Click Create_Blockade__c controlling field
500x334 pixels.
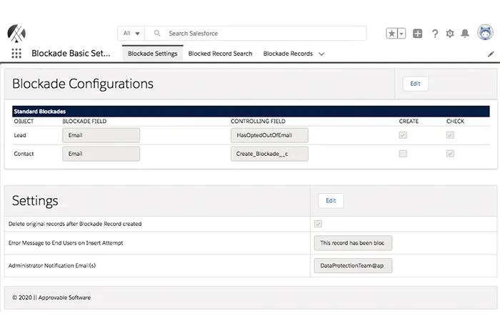(x=269, y=154)
